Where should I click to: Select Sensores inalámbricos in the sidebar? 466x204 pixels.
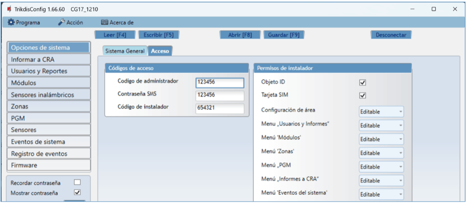[x=49, y=95]
